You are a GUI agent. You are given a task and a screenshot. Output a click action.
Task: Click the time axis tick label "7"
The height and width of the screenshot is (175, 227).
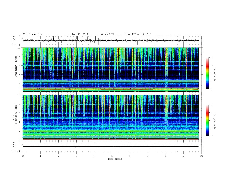[x=148, y=156]
